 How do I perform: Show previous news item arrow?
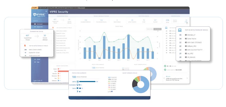pos(164,78)
